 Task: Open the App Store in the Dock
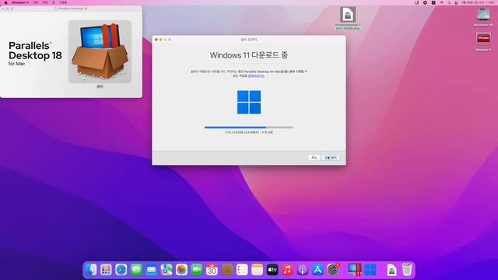[x=317, y=270]
